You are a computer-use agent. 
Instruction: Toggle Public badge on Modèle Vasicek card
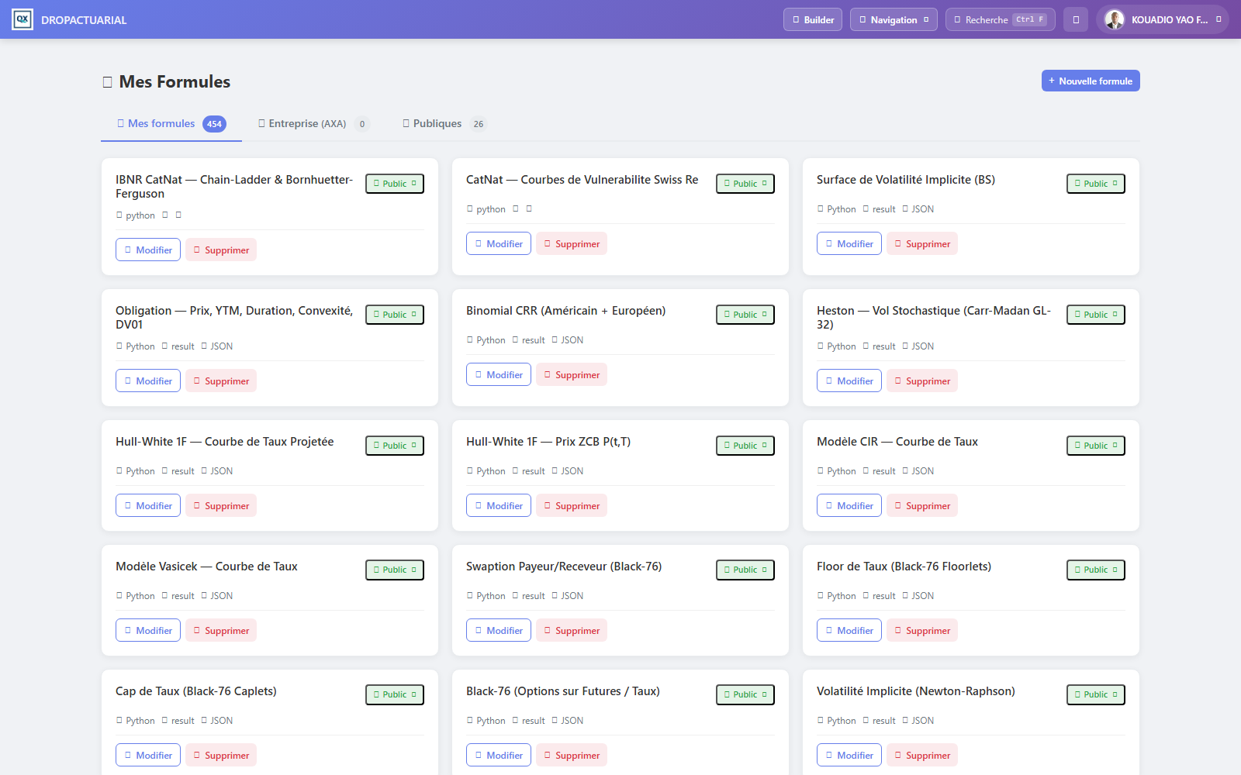pos(395,570)
